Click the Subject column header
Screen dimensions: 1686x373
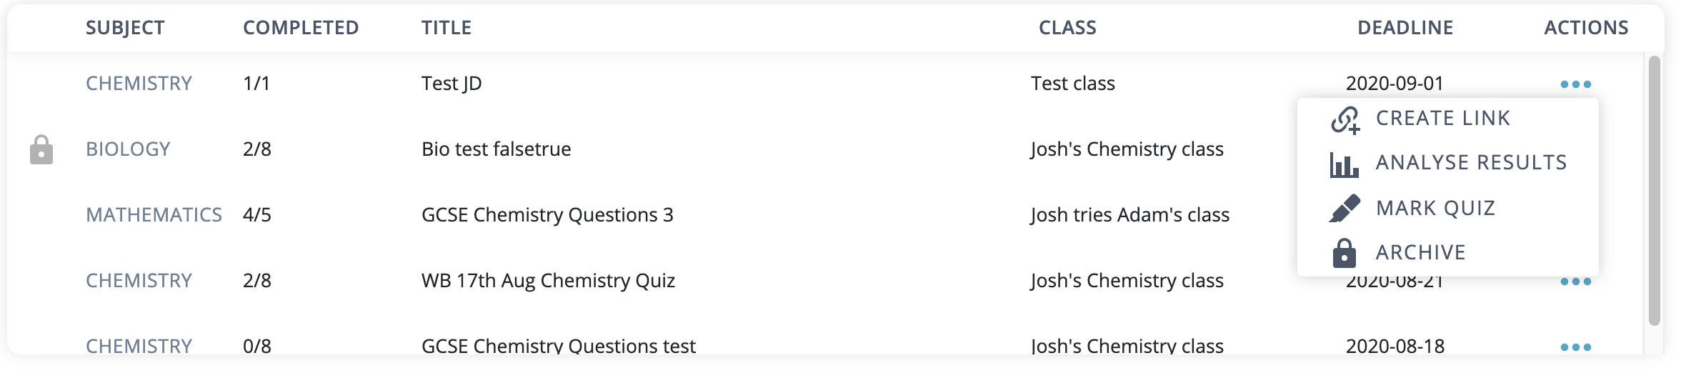click(125, 28)
